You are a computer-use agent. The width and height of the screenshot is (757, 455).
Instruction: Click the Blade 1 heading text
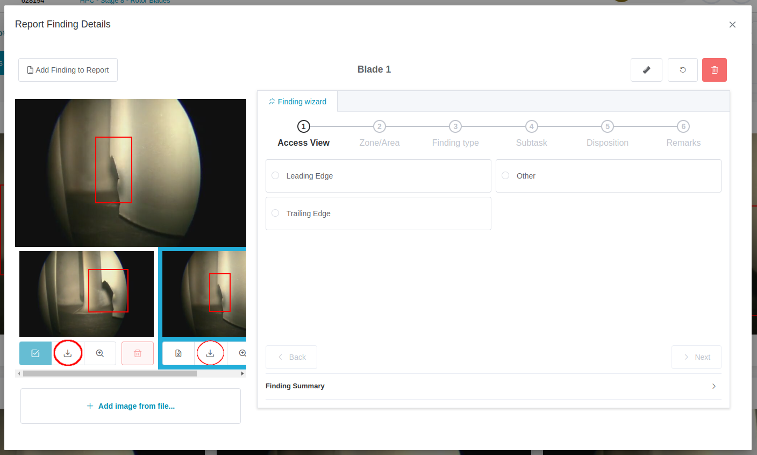[374, 69]
